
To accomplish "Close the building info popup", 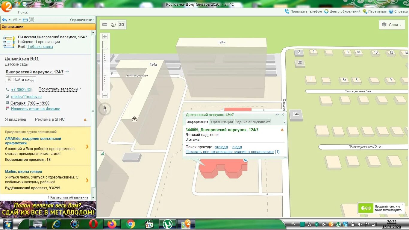I will (x=283, y=115).
